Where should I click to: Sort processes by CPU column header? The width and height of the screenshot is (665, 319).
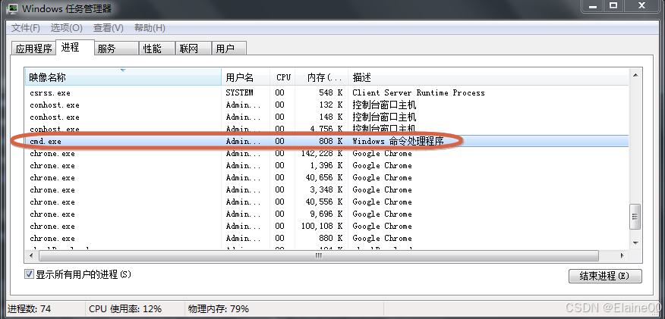pos(283,77)
